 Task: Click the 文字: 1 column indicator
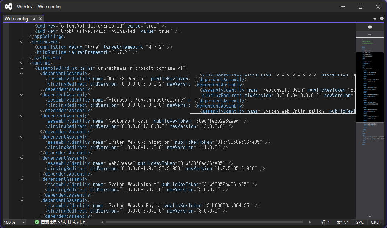click(343, 222)
